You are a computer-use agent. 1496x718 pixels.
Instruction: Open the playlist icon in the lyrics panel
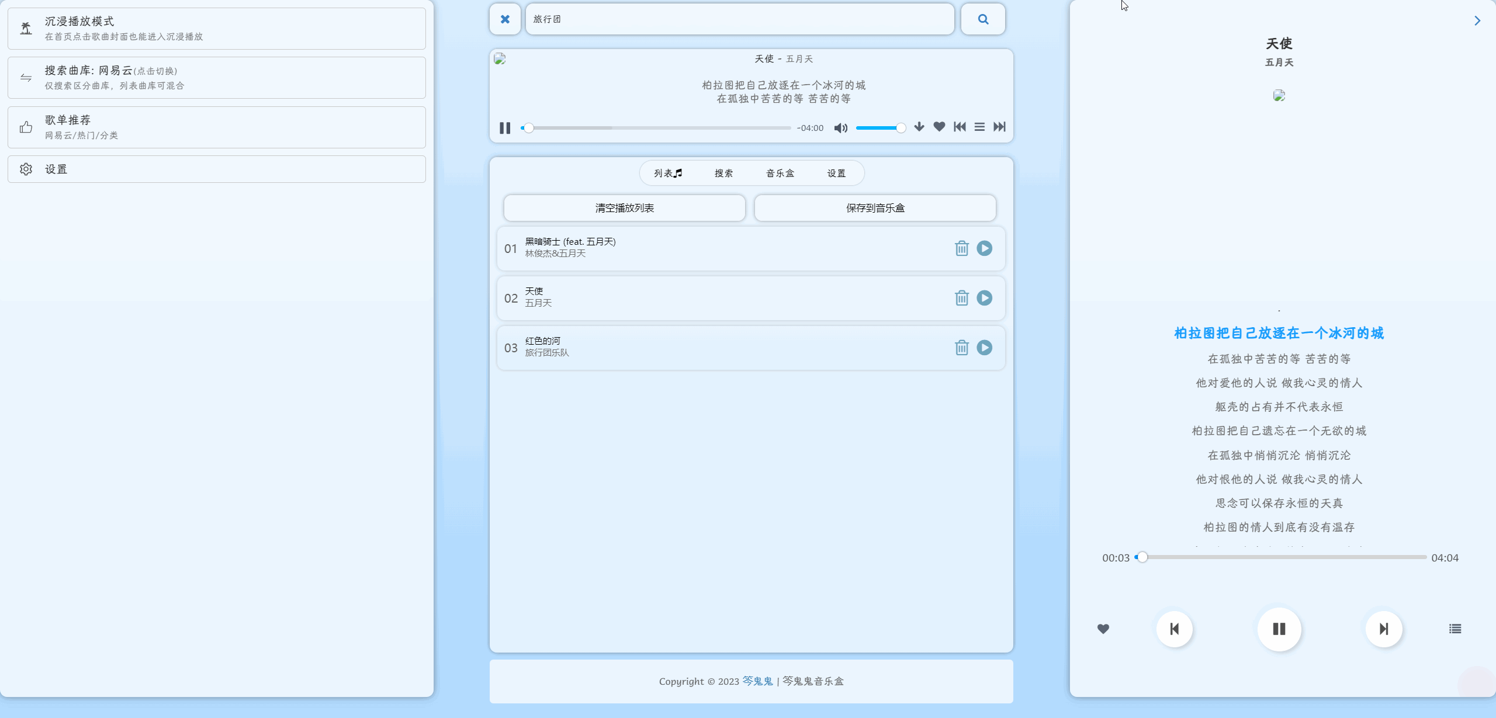point(1455,629)
